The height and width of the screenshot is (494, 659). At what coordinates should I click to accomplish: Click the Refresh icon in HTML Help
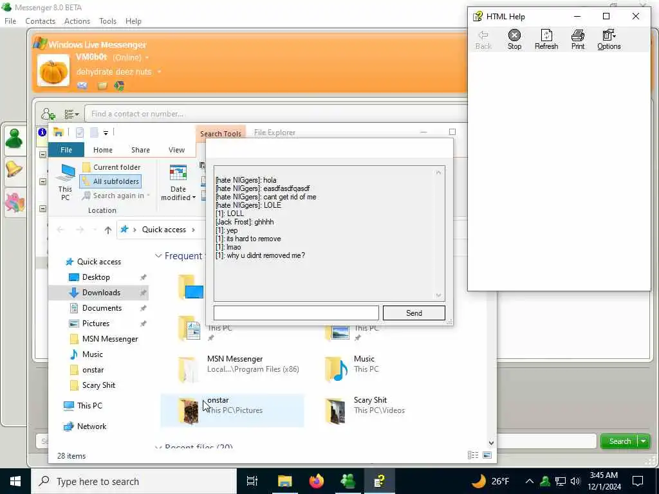pos(546,39)
